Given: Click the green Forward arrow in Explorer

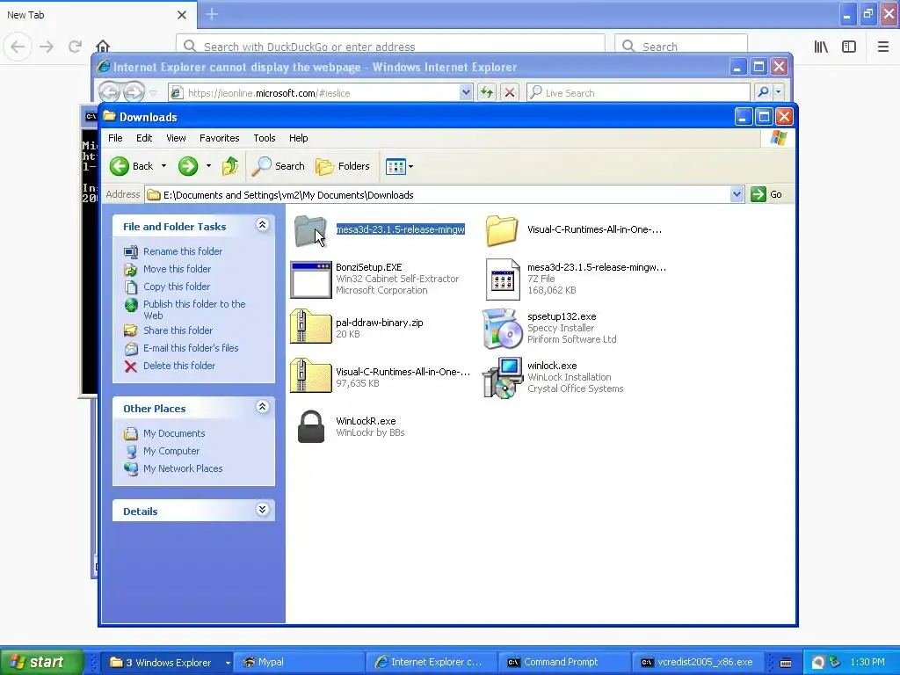Looking at the screenshot, I should [188, 166].
